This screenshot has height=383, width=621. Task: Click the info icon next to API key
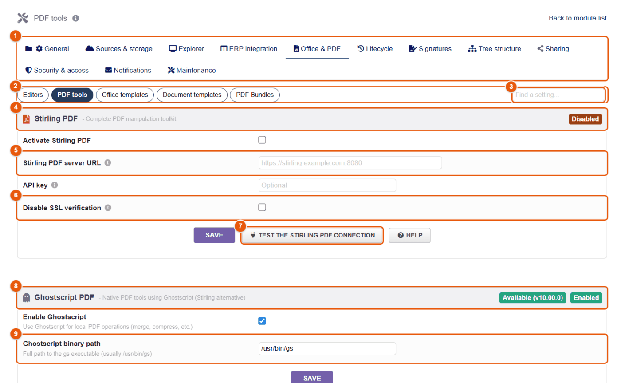pos(55,185)
